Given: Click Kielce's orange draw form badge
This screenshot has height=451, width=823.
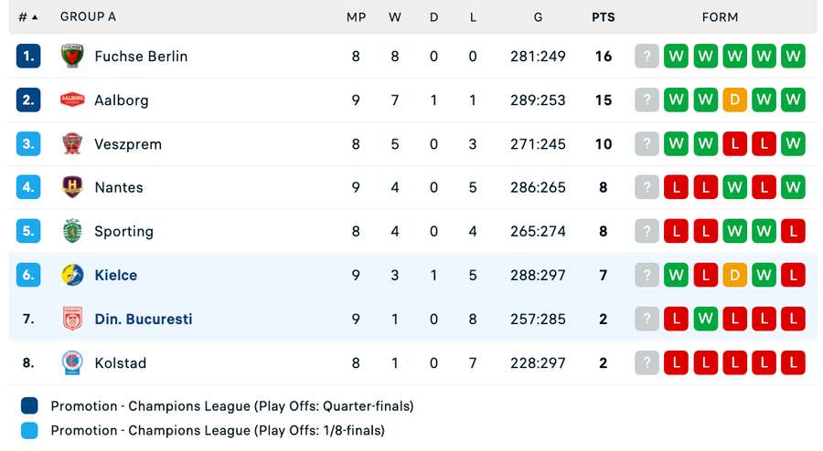Looking at the screenshot, I should pos(735,275).
